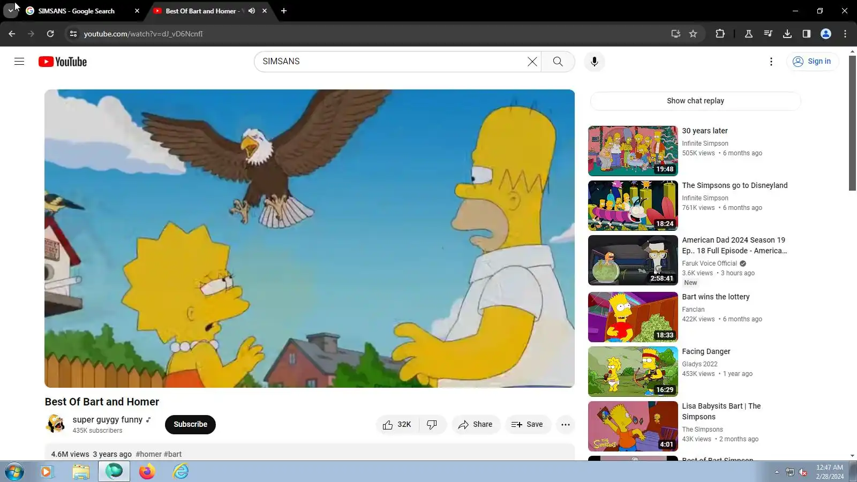Open the browser profile avatar
This screenshot has height=482, width=857.
826,34
